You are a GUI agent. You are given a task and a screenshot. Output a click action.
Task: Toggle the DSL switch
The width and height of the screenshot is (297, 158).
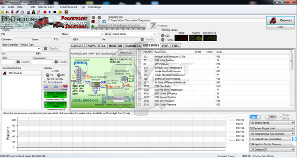pyautogui.click(x=270, y=117)
